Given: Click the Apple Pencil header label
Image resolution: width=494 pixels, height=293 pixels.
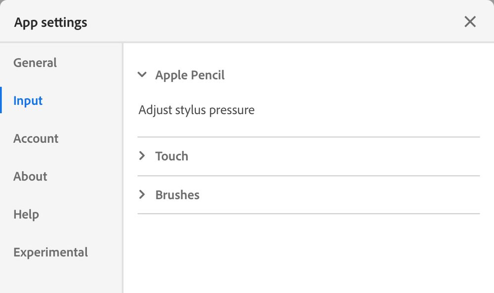Looking at the screenshot, I should coord(190,75).
